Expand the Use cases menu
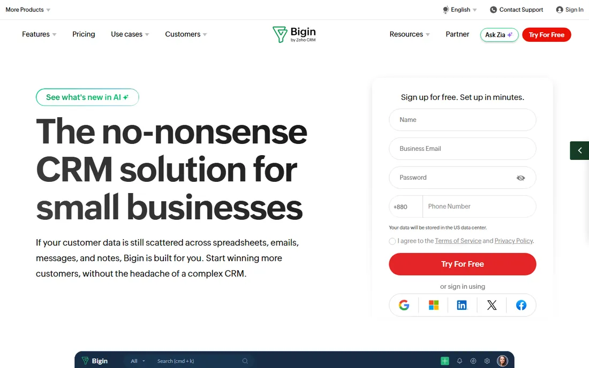Screen dimensions: 589x368 tap(130, 34)
